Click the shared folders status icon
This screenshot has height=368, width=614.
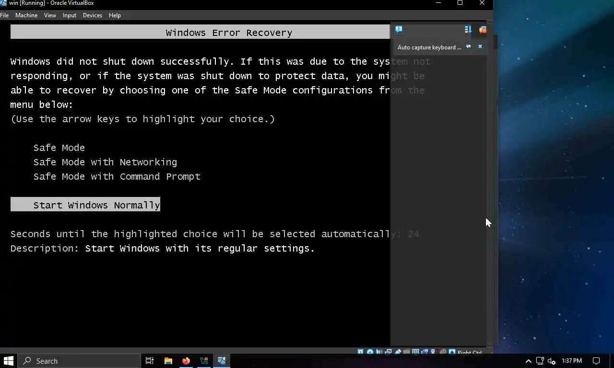[x=406, y=352]
